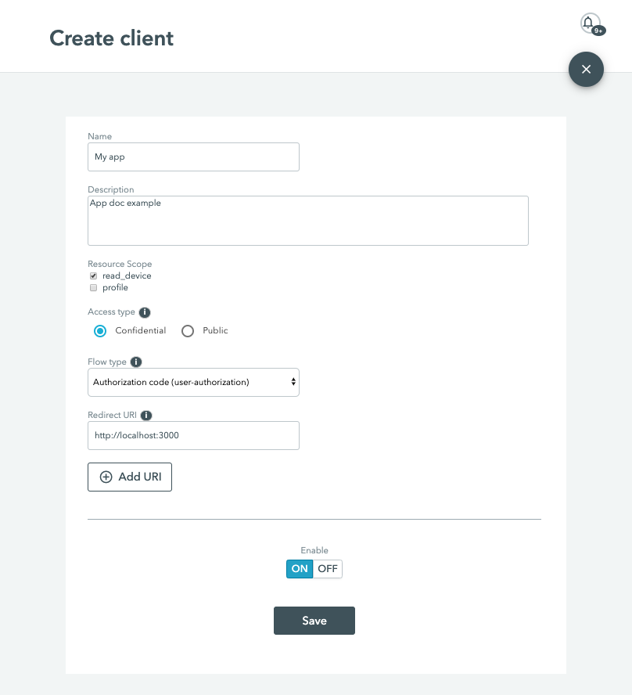Uncheck the read_device scope checkbox
The image size is (632, 695).
pyautogui.click(x=93, y=275)
